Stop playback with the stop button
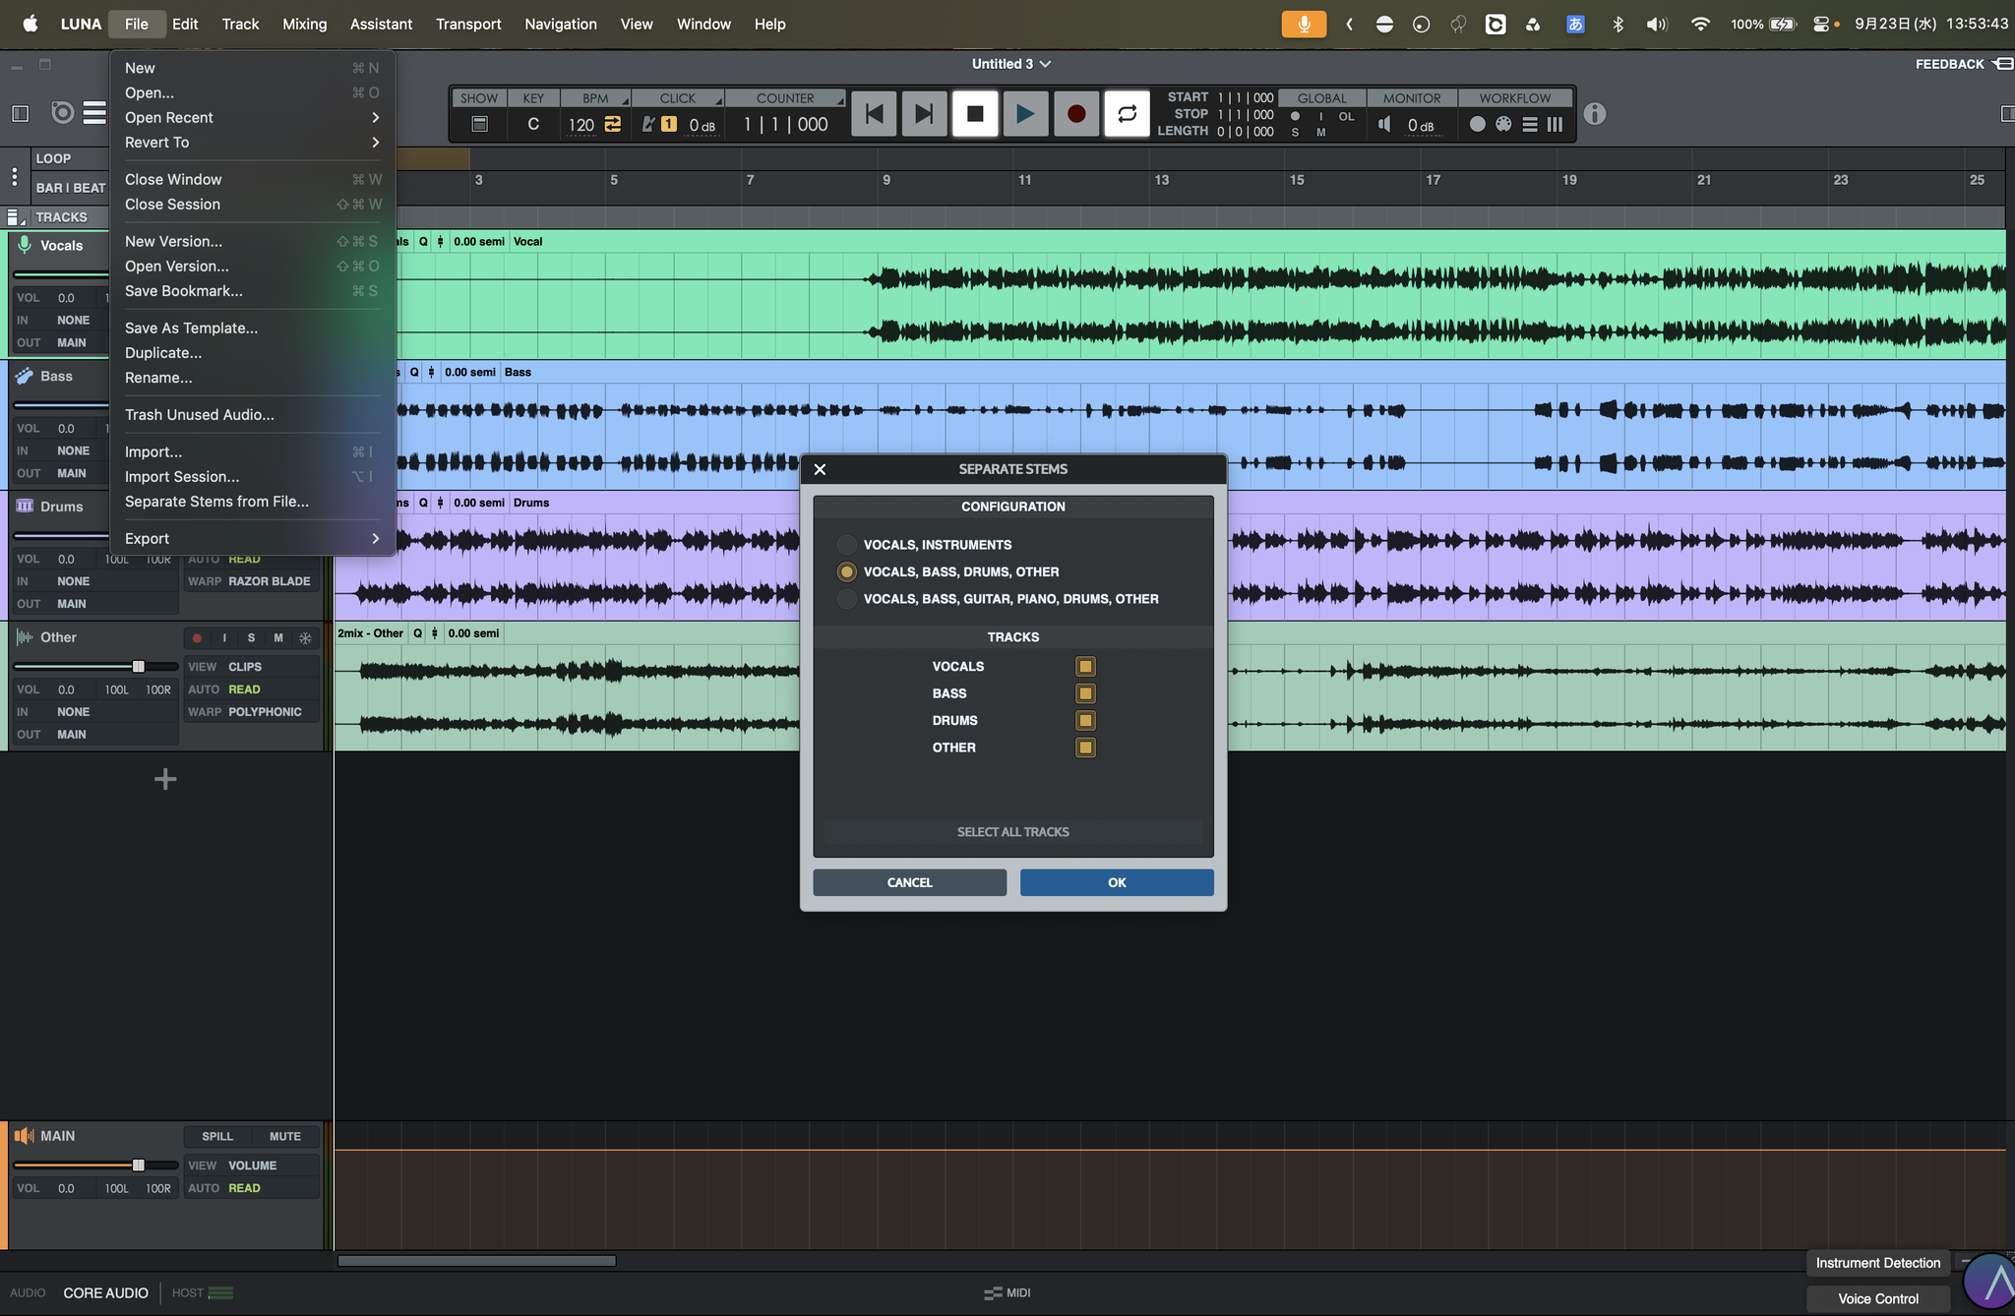The height and width of the screenshot is (1316, 2015). coord(975,114)
